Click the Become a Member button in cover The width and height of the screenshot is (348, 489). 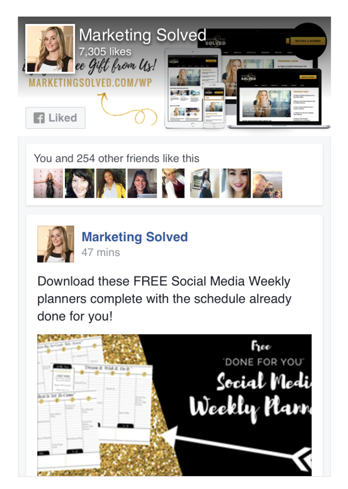pyautogui.click(x=308, y=41)
